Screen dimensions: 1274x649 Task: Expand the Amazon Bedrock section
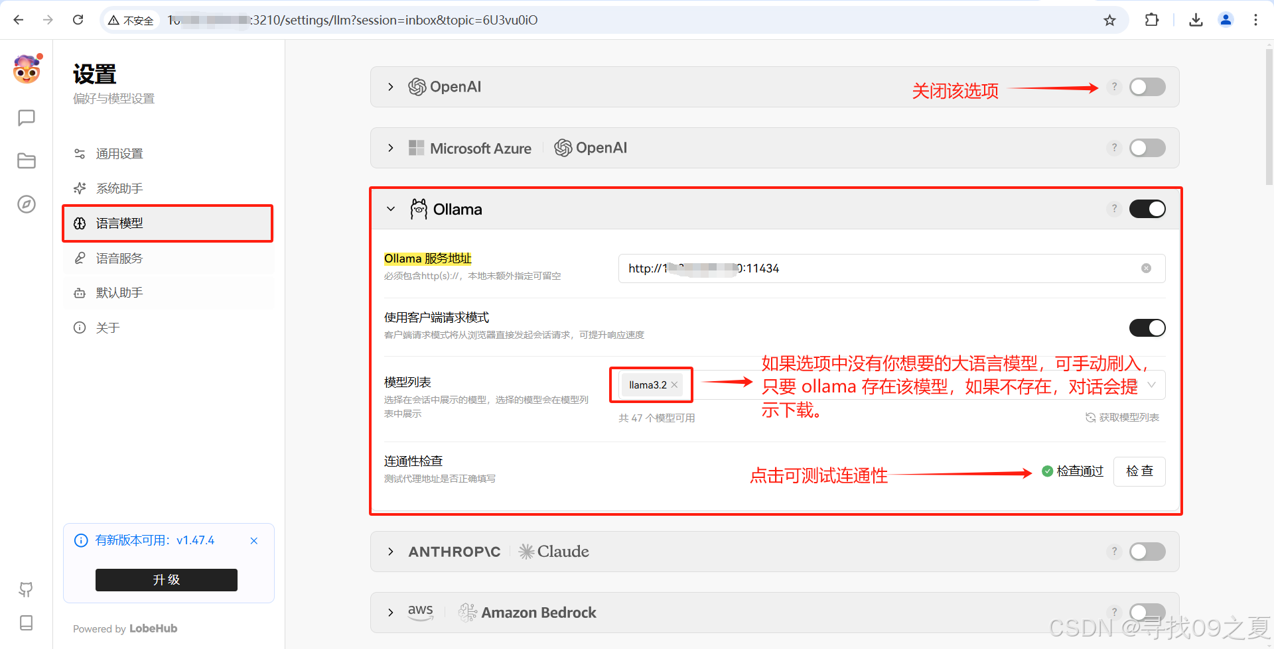[x=391, y=613]
